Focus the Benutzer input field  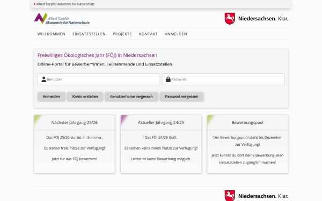click(x=99, y=79)
